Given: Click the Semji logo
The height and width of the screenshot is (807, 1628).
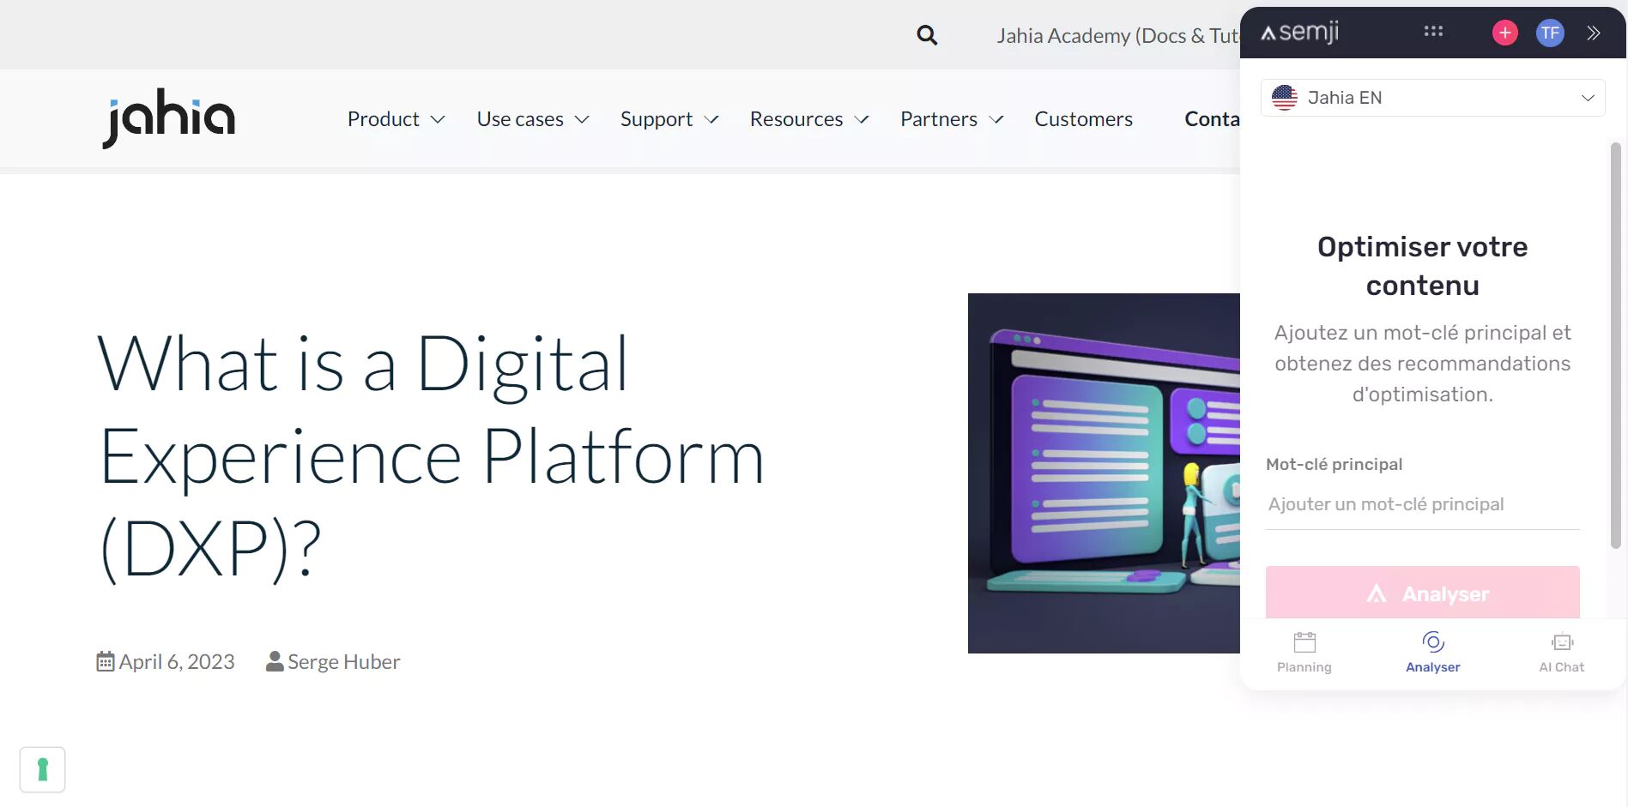Looking at the screenshot, I should (x=1299, y=33).
